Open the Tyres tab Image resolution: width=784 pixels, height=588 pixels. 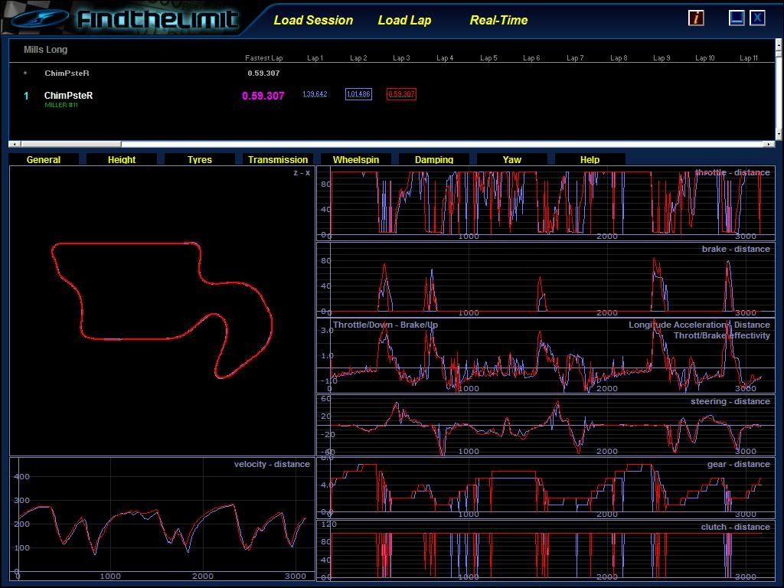tap(200, 159)
